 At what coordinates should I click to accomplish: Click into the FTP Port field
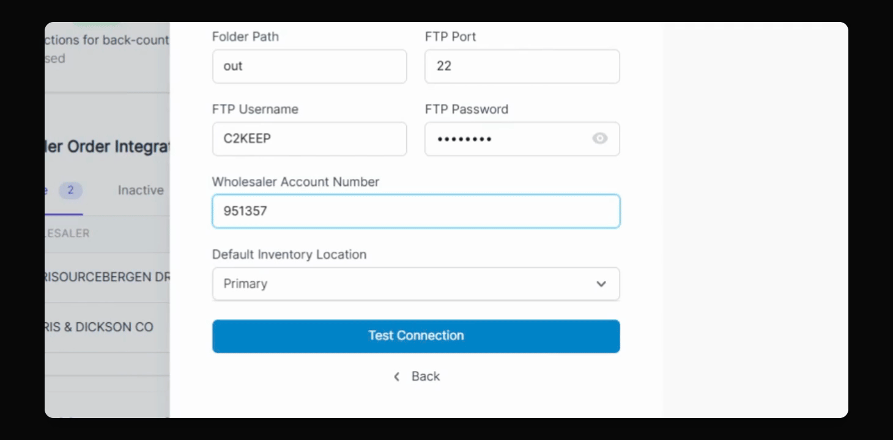pos(522,66)
